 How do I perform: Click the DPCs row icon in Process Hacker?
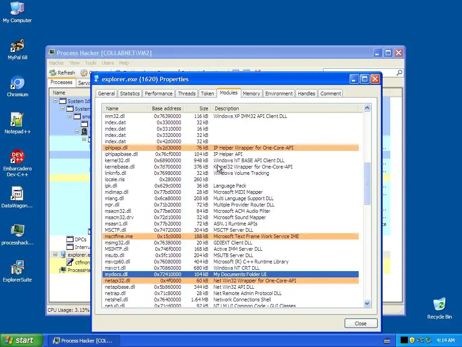[70, 239]
